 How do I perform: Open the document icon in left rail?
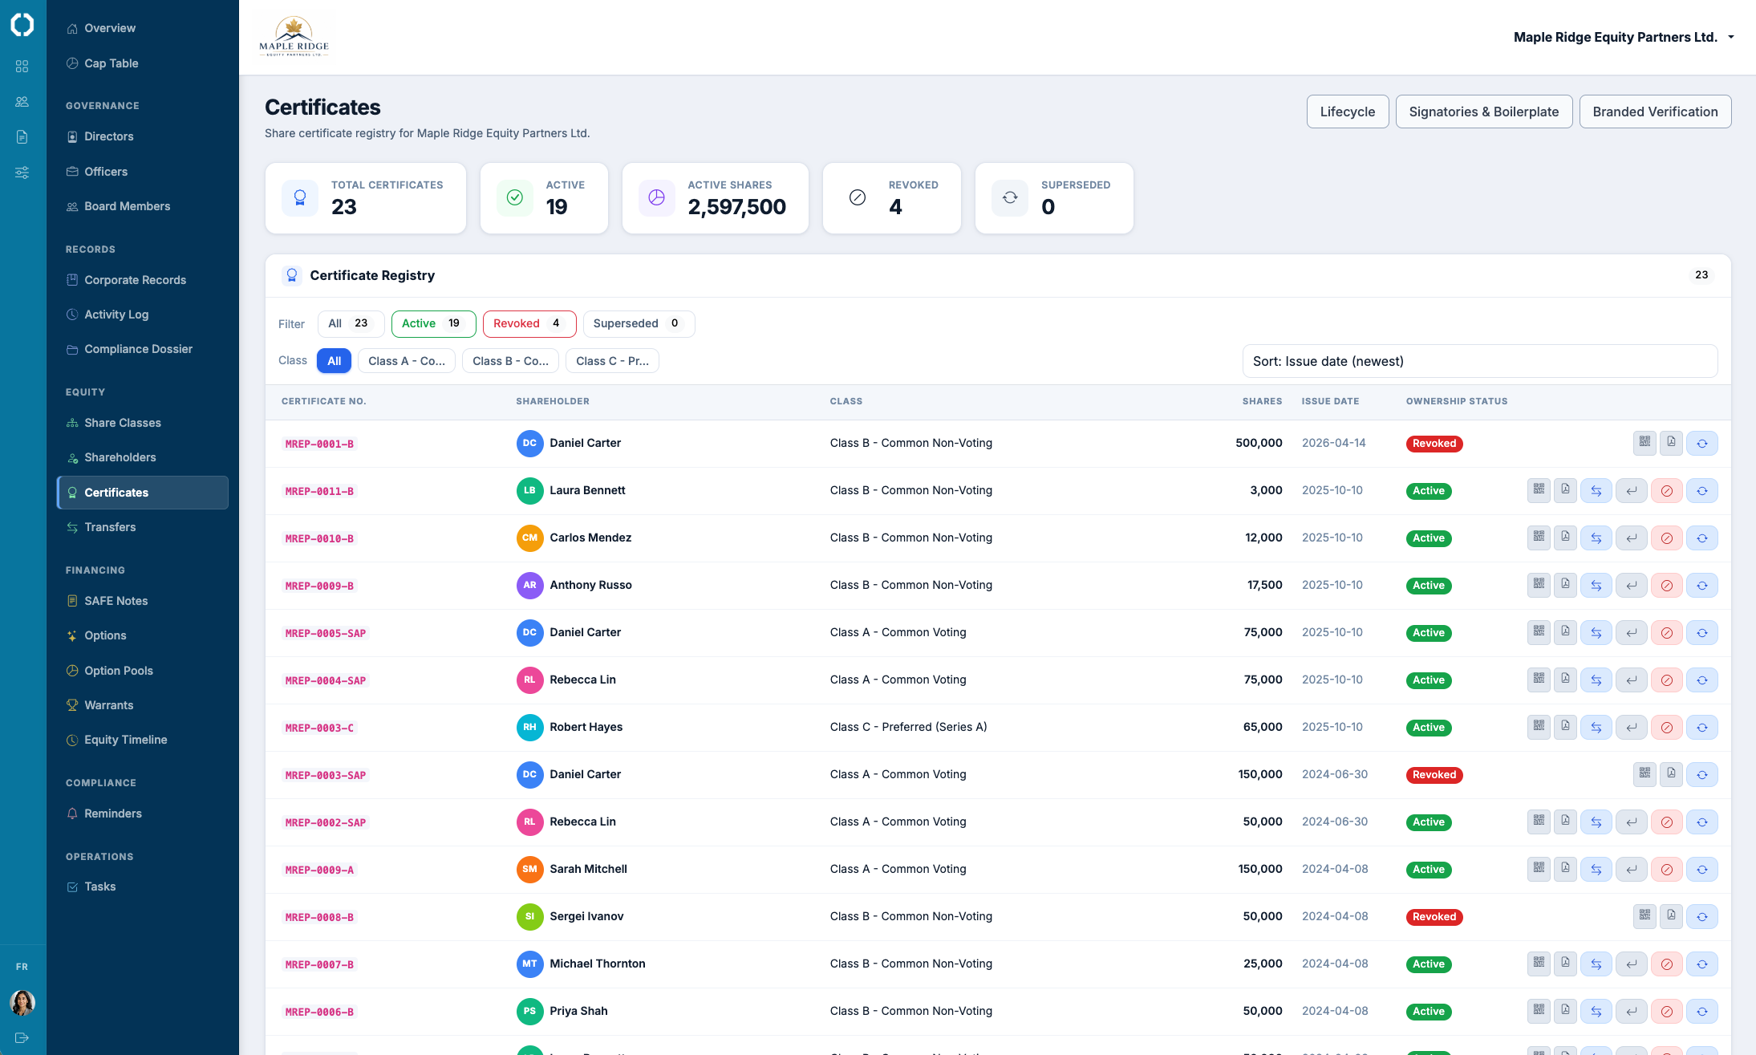point(22,137)
